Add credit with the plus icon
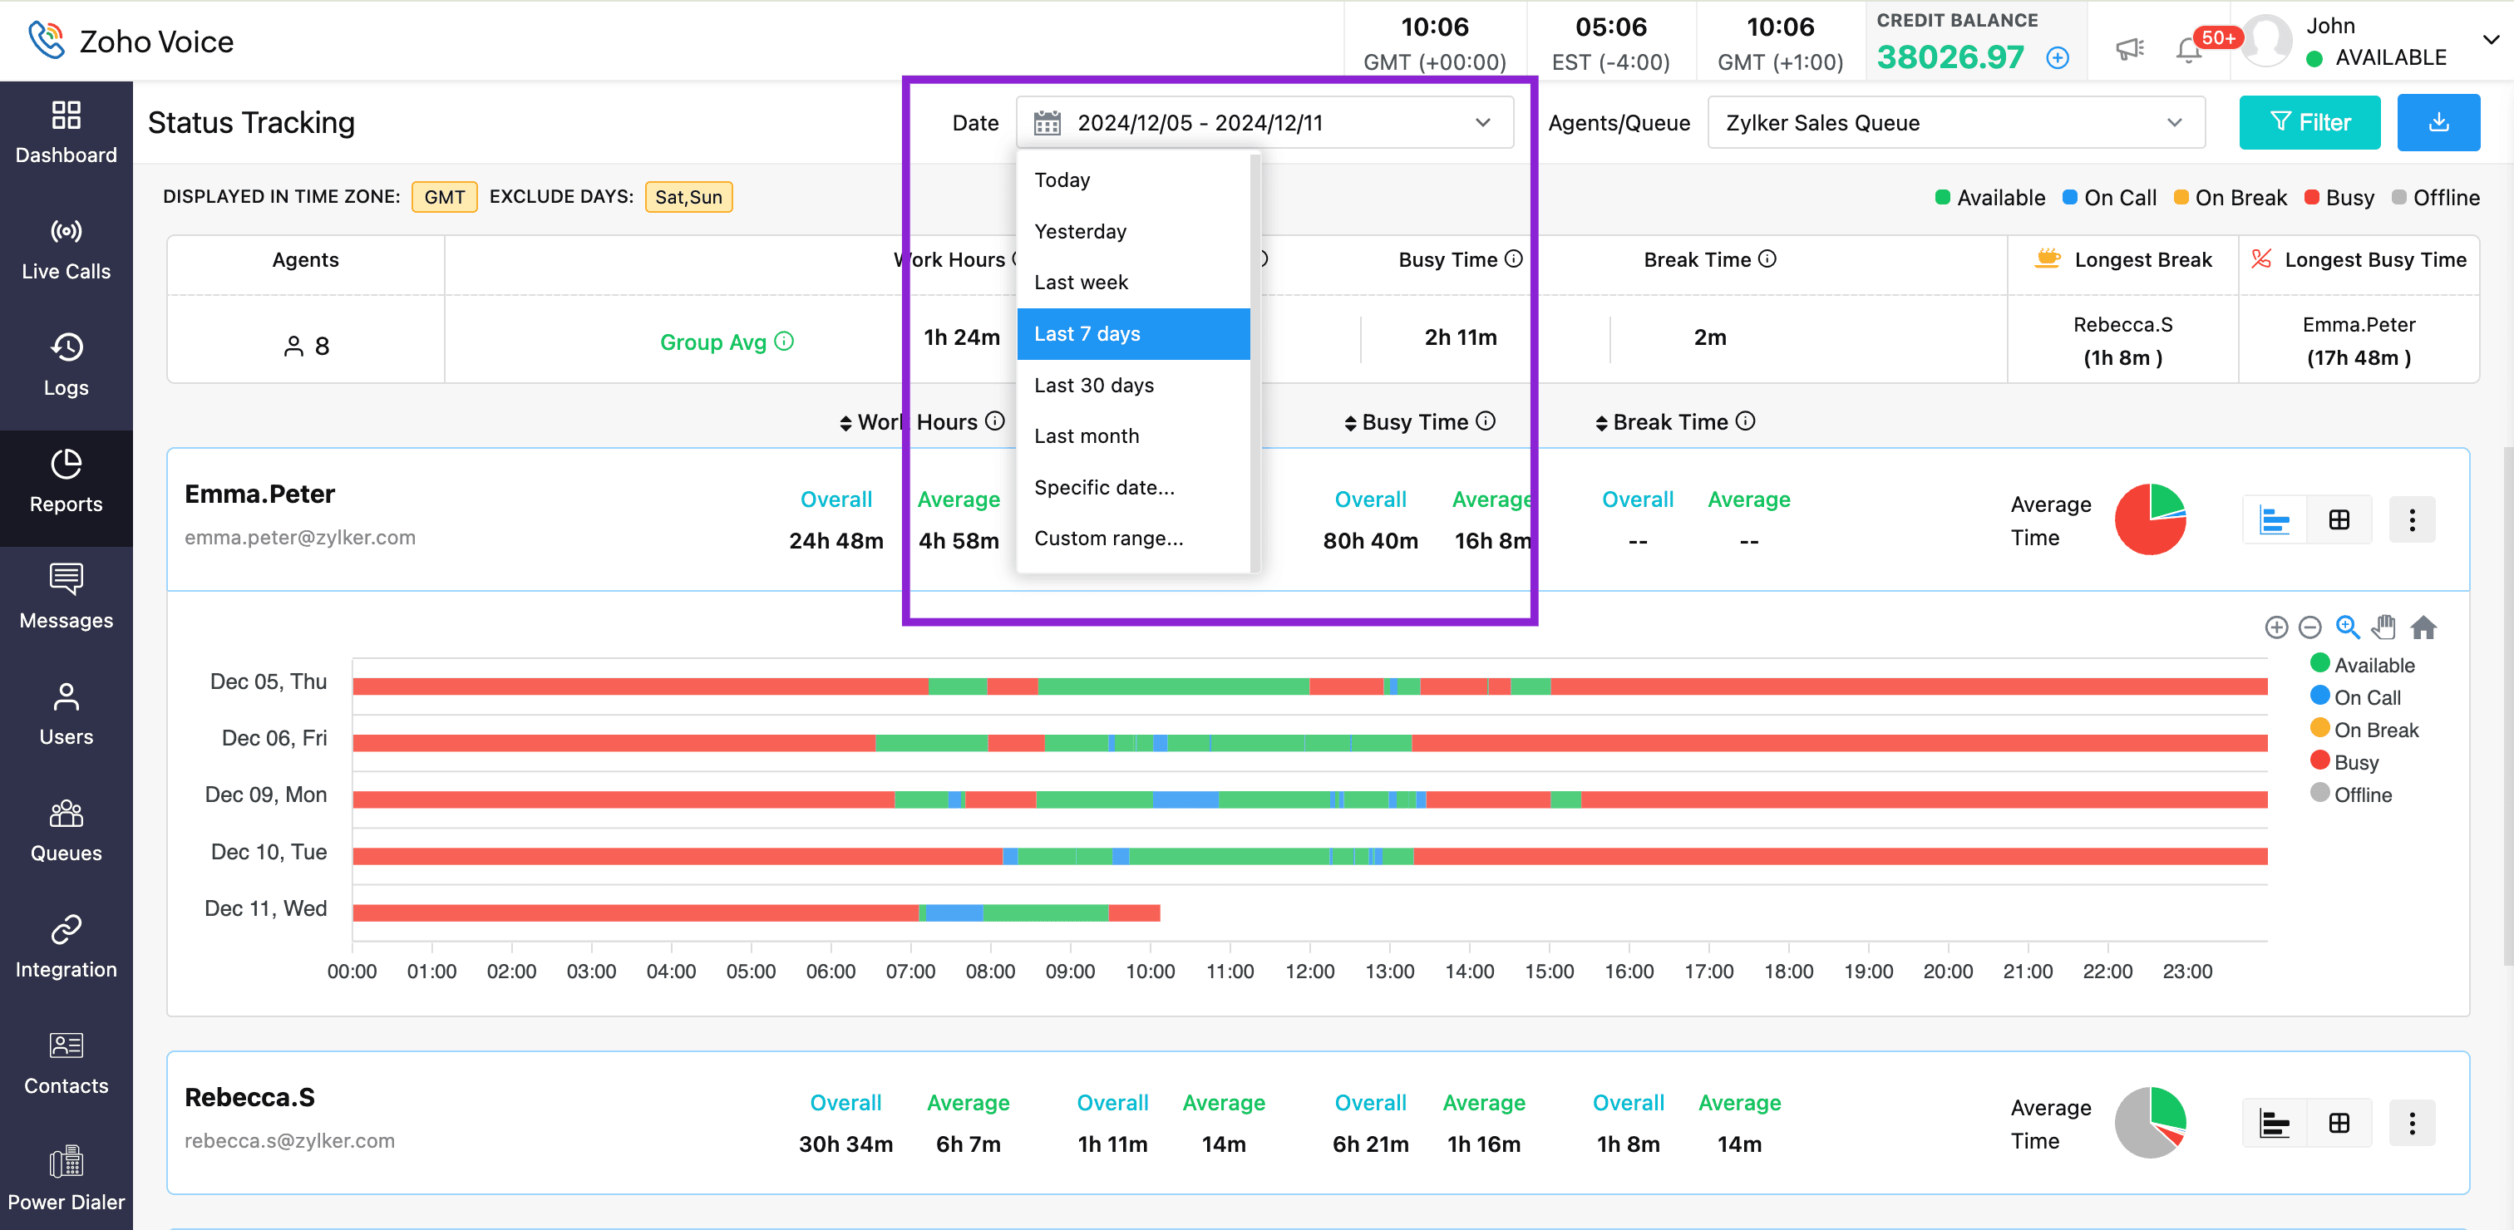2514x1230 pixels. click(2058, 57)
